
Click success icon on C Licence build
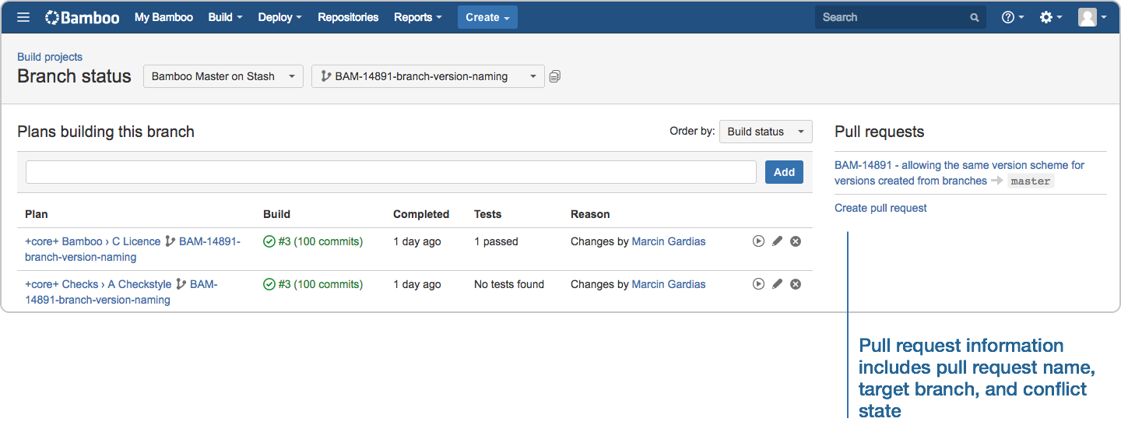(x=269, y=241)
